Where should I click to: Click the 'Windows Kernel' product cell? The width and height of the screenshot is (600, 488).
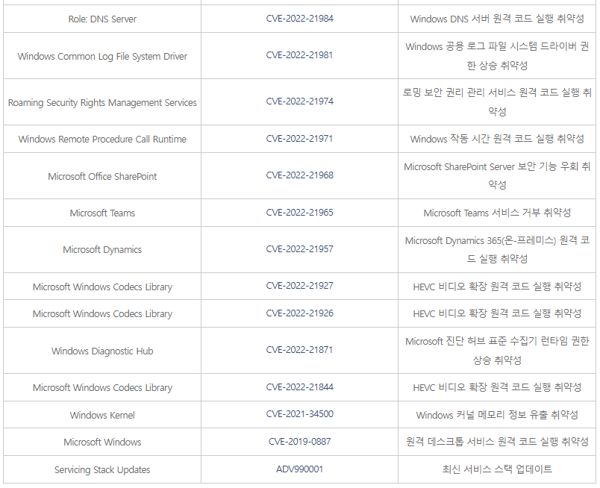pyautogui.click(x=102, y=415)
